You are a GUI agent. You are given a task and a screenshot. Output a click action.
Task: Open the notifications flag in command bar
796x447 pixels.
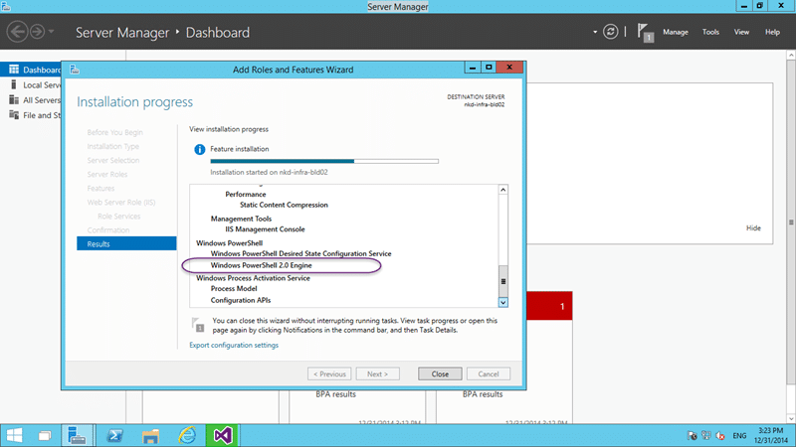coord(645,33)
